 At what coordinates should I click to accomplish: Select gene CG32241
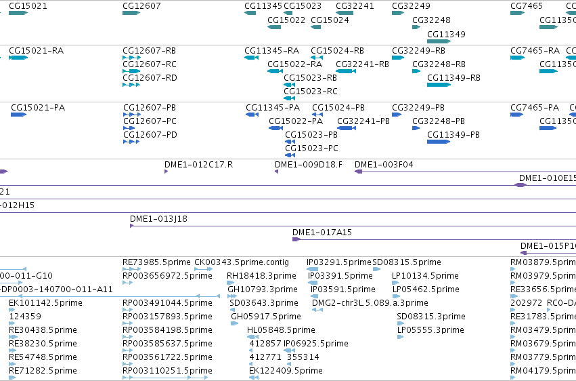(345, 13)
